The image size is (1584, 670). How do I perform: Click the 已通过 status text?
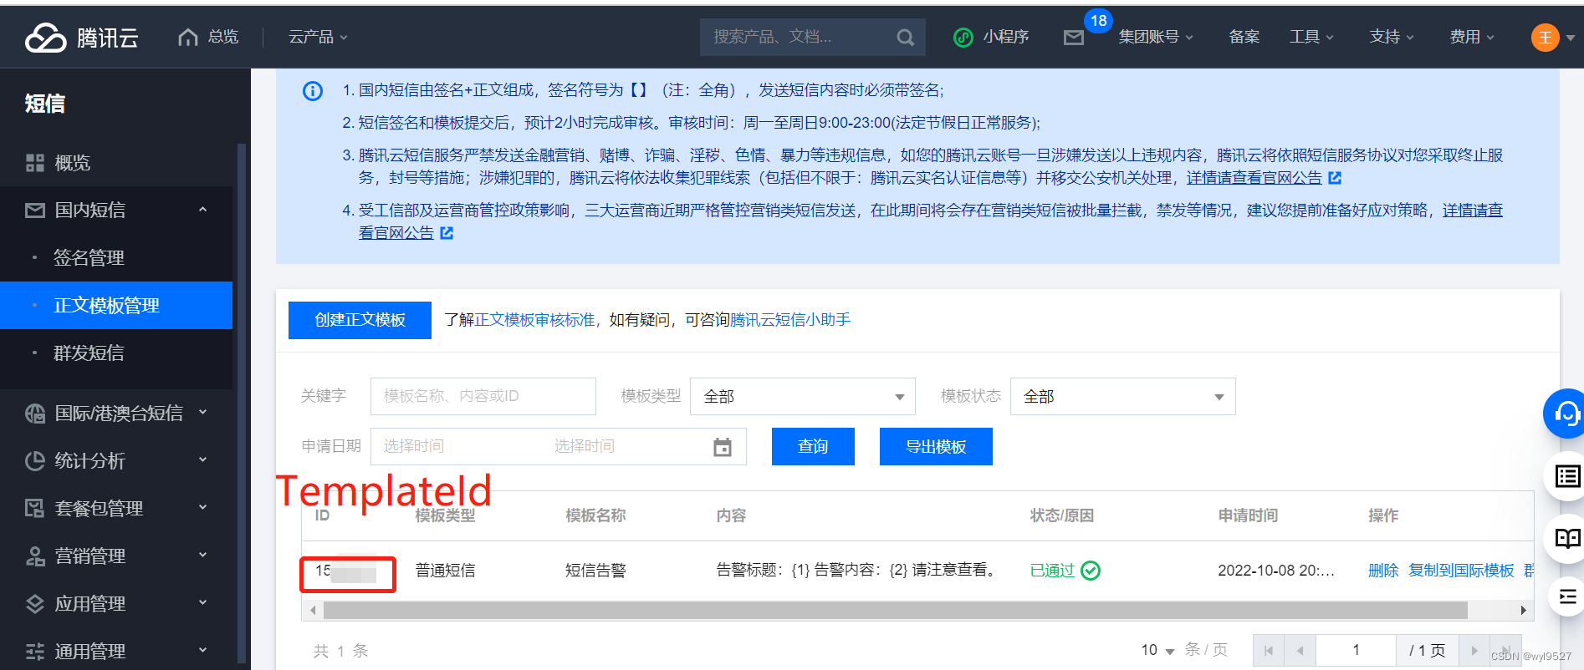1052,571
